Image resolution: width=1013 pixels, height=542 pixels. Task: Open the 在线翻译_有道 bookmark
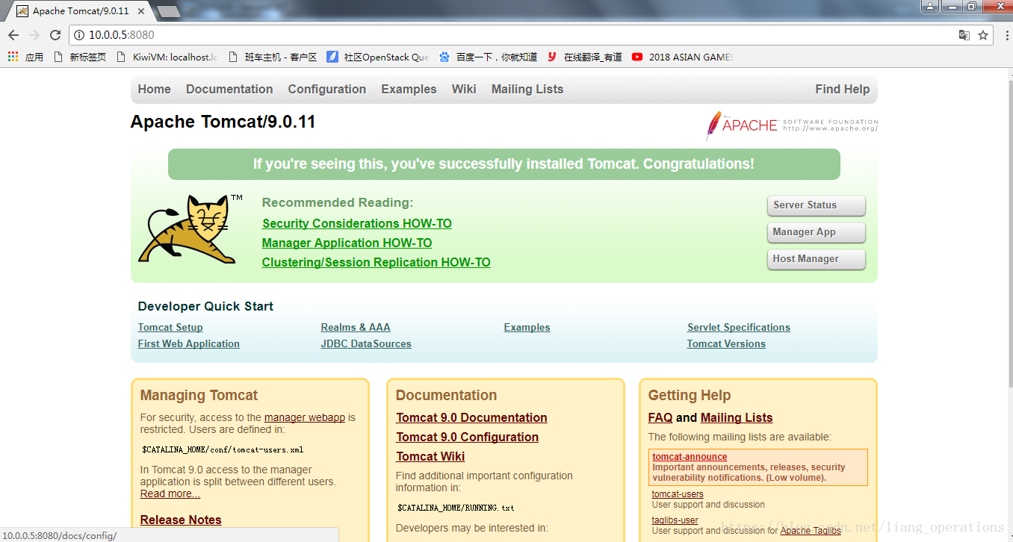tap(585, 57)
